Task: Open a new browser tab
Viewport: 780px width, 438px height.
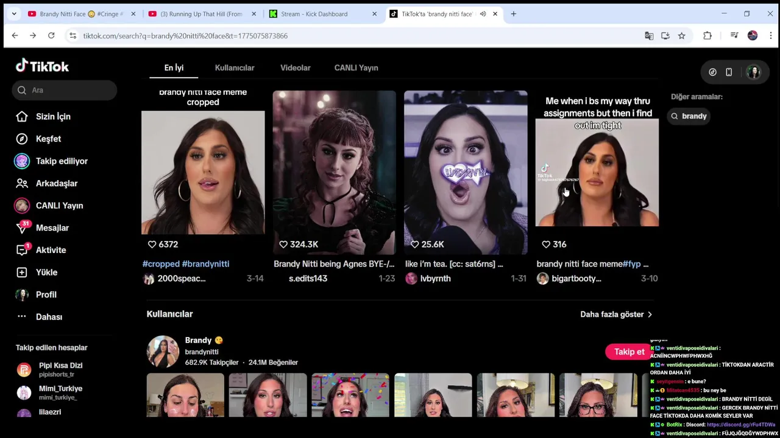Action: 513,14
